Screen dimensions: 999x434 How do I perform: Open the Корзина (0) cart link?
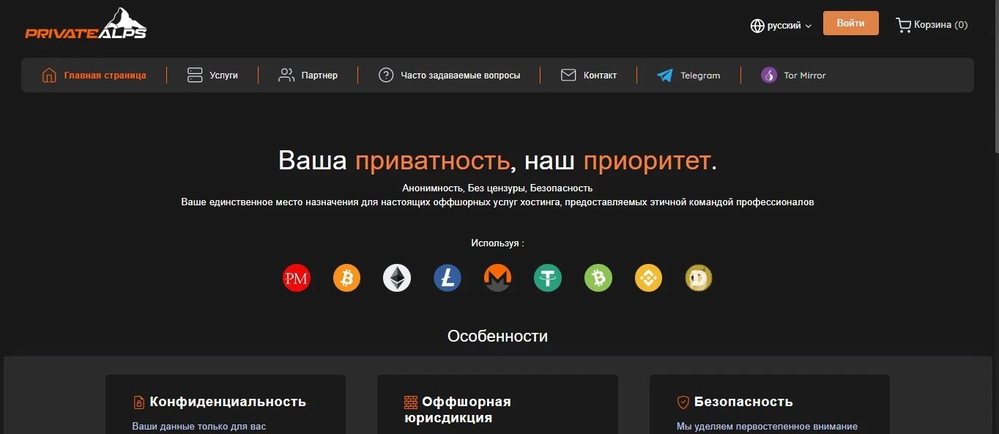coord(932,25)
